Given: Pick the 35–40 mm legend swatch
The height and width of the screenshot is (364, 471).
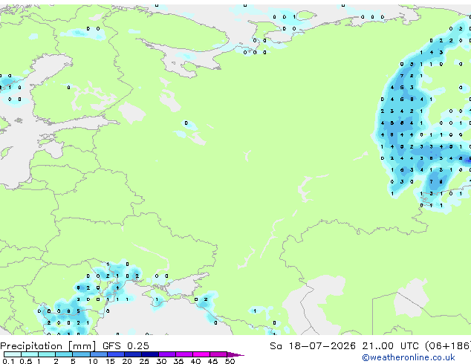Looking at the screenshot, I should pos(184,354).
